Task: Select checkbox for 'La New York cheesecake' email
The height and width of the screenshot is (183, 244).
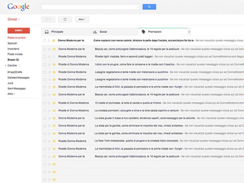Action: [44, 141]
